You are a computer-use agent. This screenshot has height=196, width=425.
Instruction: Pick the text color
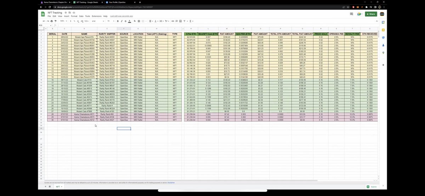130,21
